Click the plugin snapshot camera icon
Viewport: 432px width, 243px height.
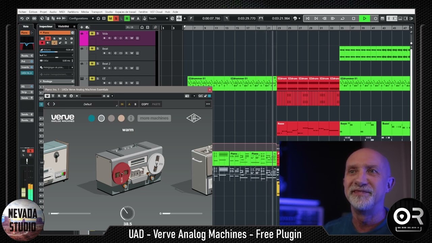(x=187, y=96)
